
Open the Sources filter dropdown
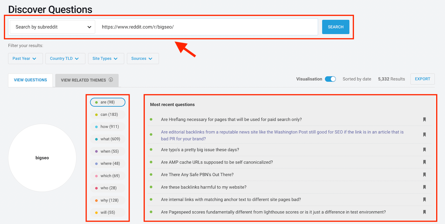point(143,58)
